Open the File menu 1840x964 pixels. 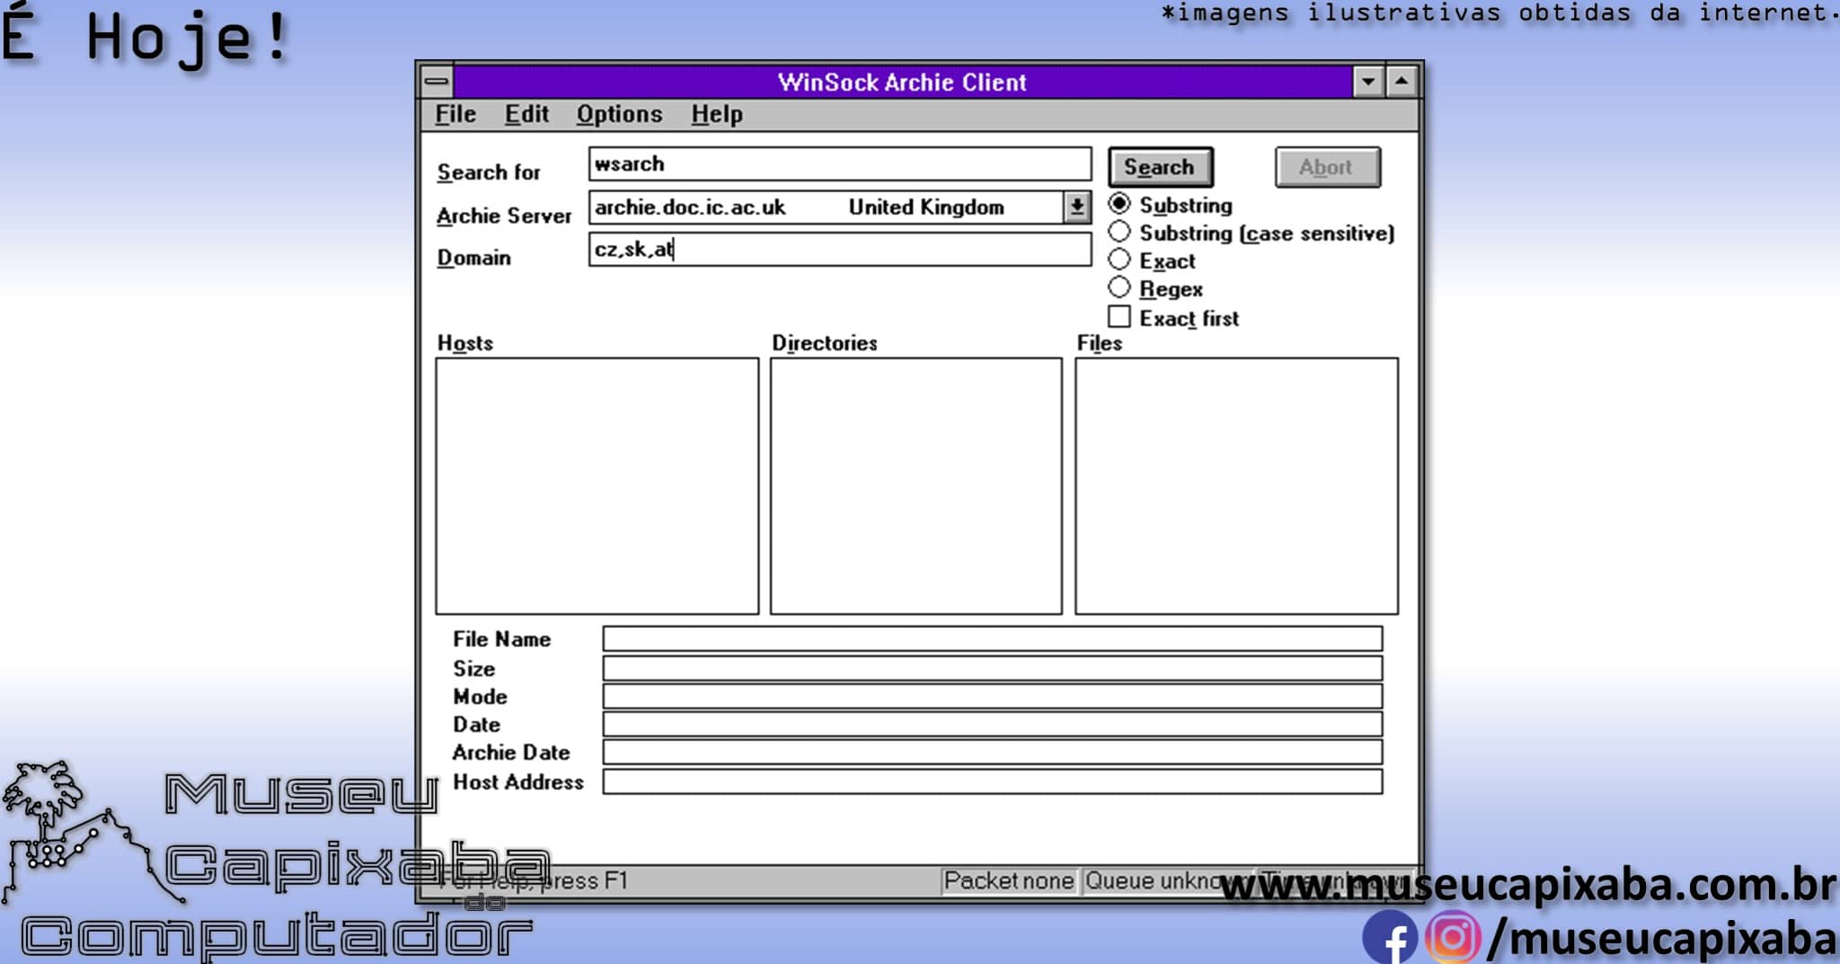[x=456, y=114]
